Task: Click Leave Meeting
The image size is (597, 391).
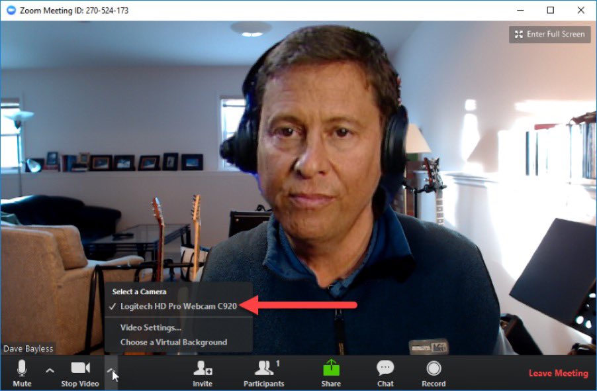Action: pyautogui.click(x=558, y=373)
